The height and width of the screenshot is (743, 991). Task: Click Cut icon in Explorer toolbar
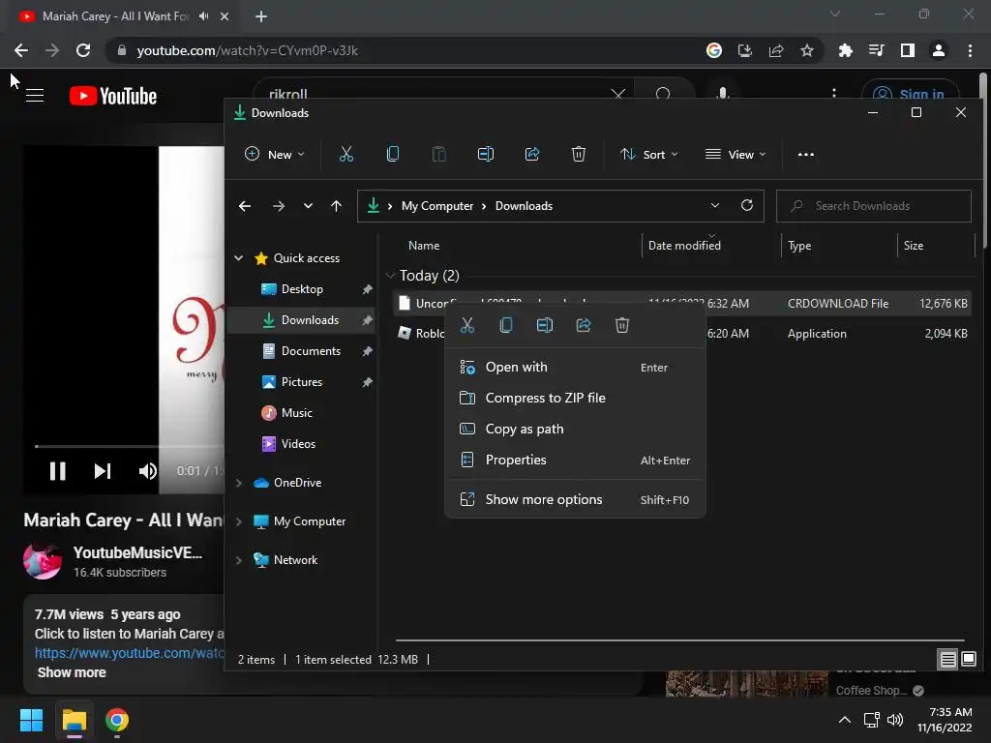point(346,154)
